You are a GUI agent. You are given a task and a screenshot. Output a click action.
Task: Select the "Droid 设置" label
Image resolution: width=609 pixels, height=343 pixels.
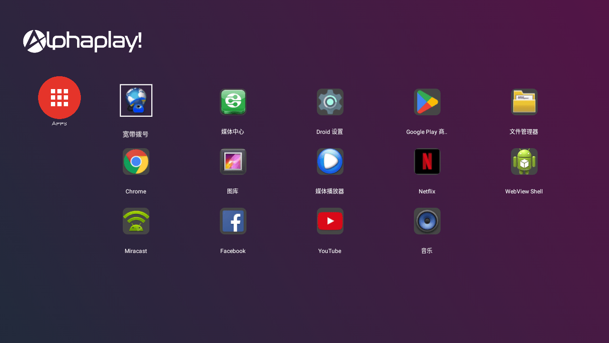pos(330,132)
